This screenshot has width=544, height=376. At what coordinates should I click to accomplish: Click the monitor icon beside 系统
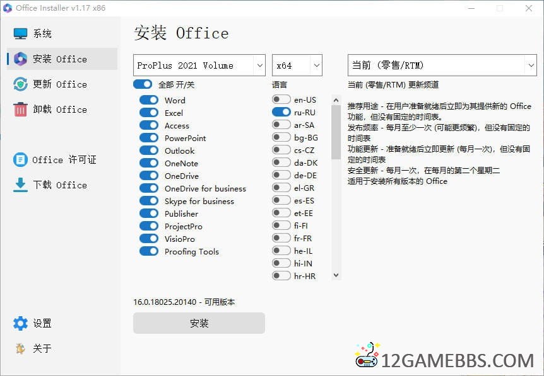pos(20,33)
